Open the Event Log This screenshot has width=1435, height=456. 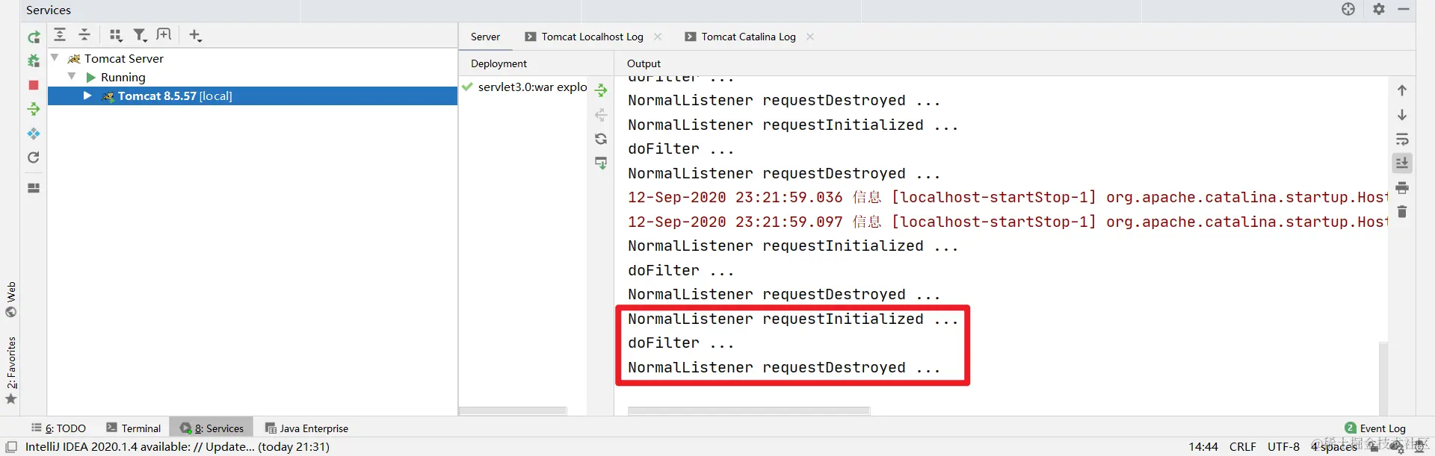[1375, 428]
